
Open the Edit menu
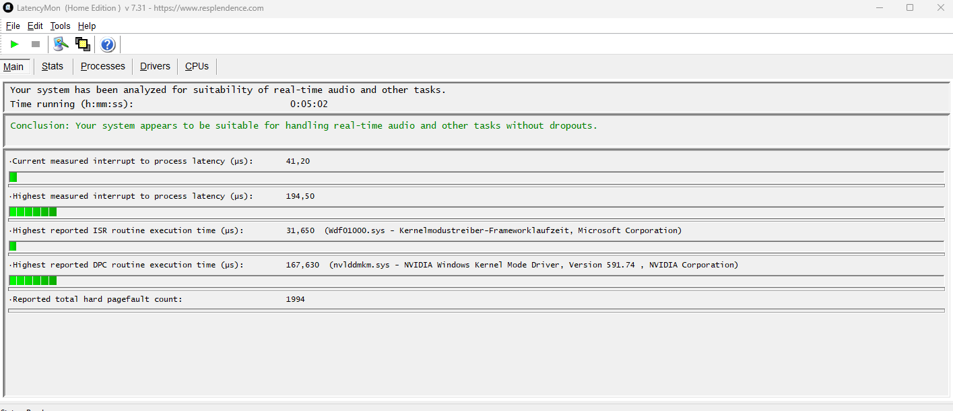point(35,26)
